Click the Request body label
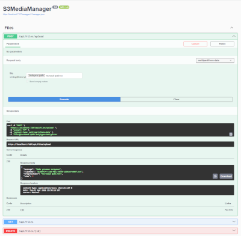Viewport: 241px width, 236px height. pos(13,60)
